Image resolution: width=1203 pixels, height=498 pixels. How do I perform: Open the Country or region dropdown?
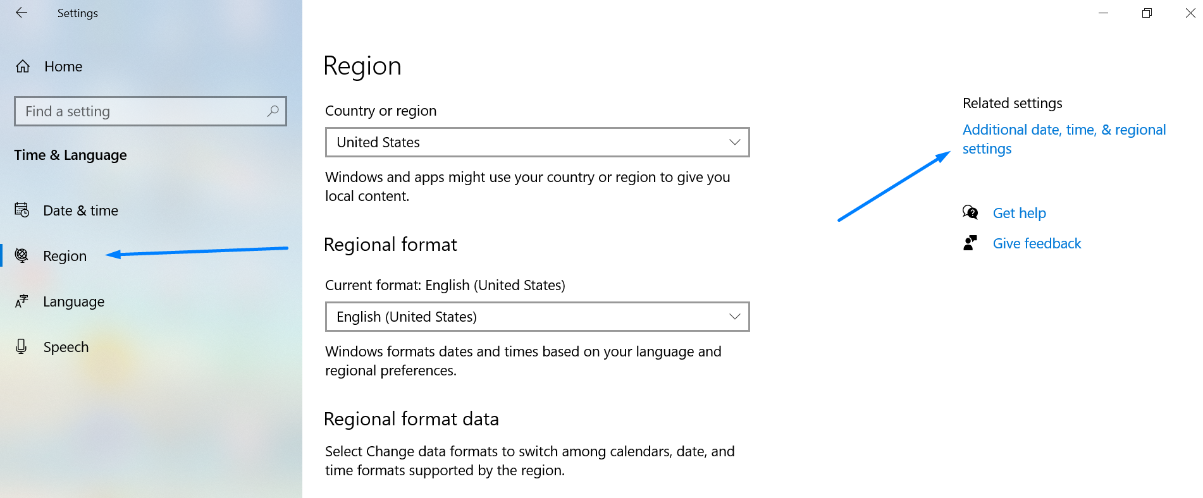(536, 142)
